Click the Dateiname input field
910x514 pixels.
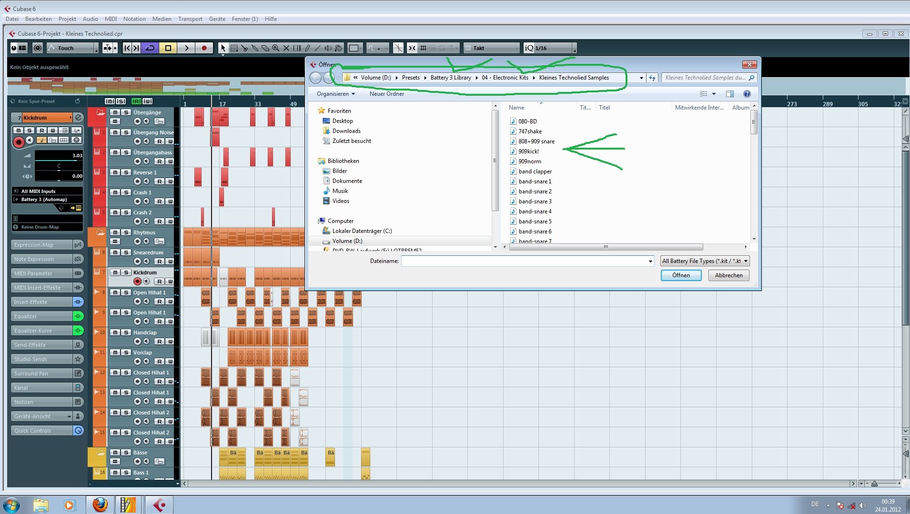(x=524, y=261)
